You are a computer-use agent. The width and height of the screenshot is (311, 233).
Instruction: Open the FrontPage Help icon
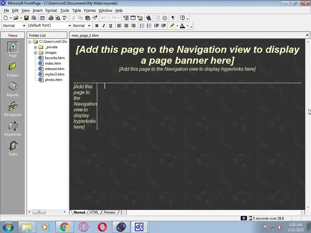(x=182, y=18)
